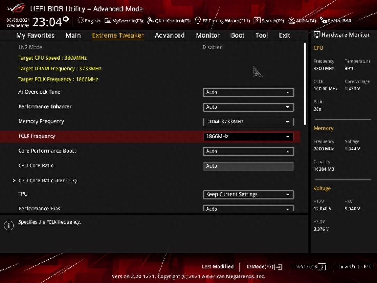Switch to EzMode(F7) button
377x283 pixels.
[264, 266]
